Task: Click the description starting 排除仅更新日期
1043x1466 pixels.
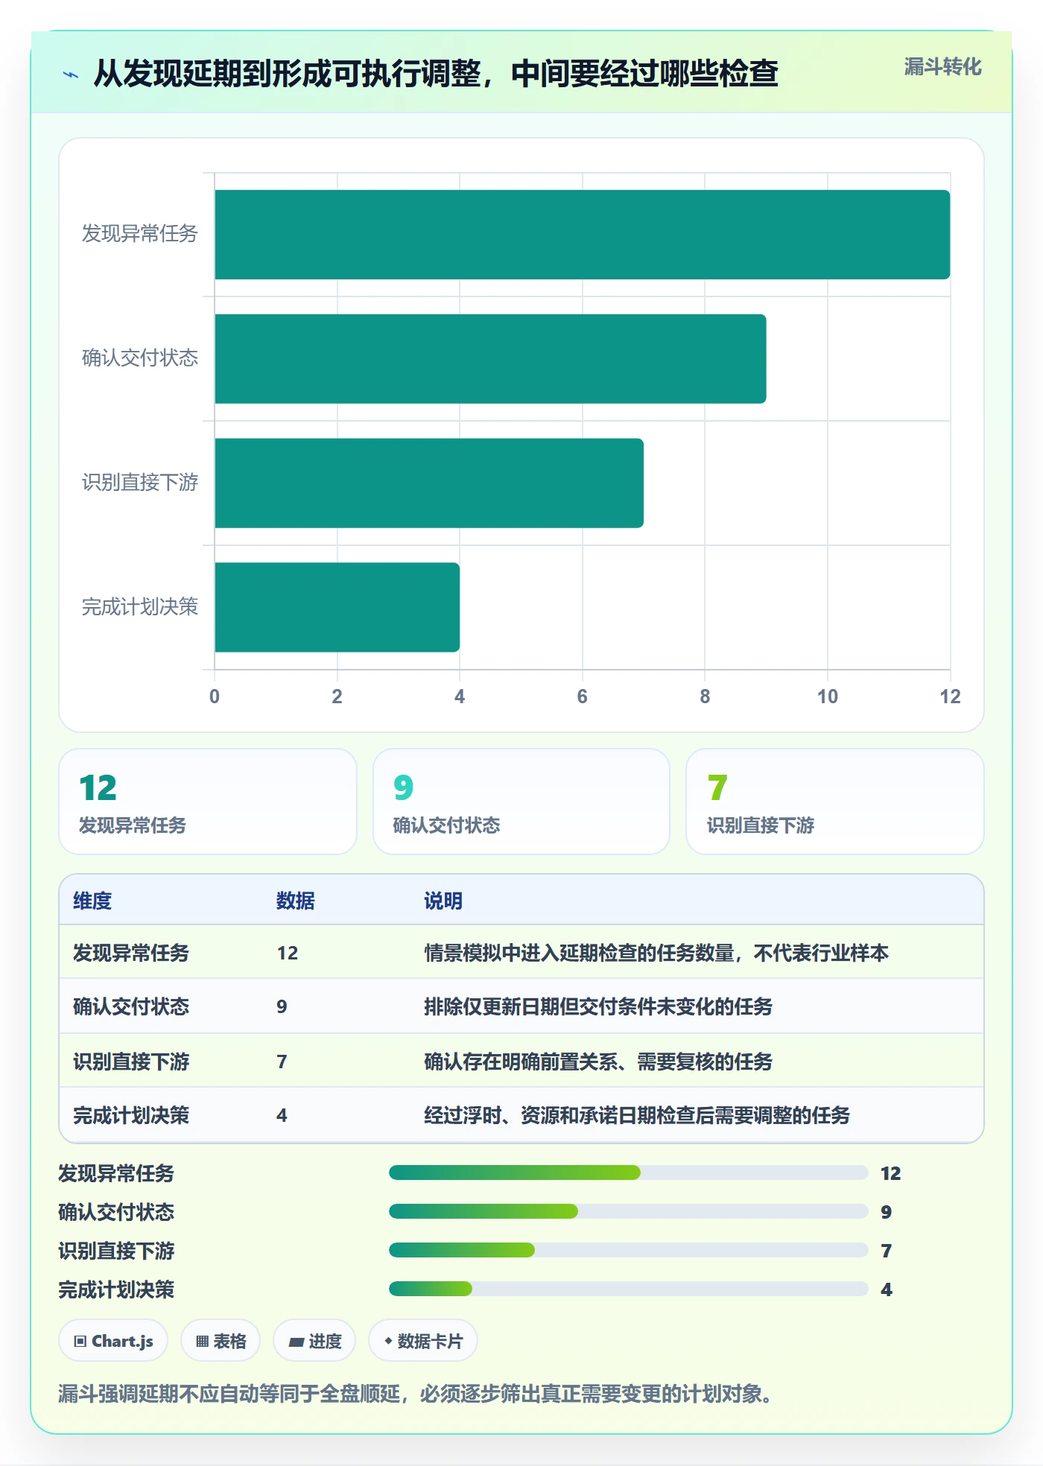Action: [598, 1006]
